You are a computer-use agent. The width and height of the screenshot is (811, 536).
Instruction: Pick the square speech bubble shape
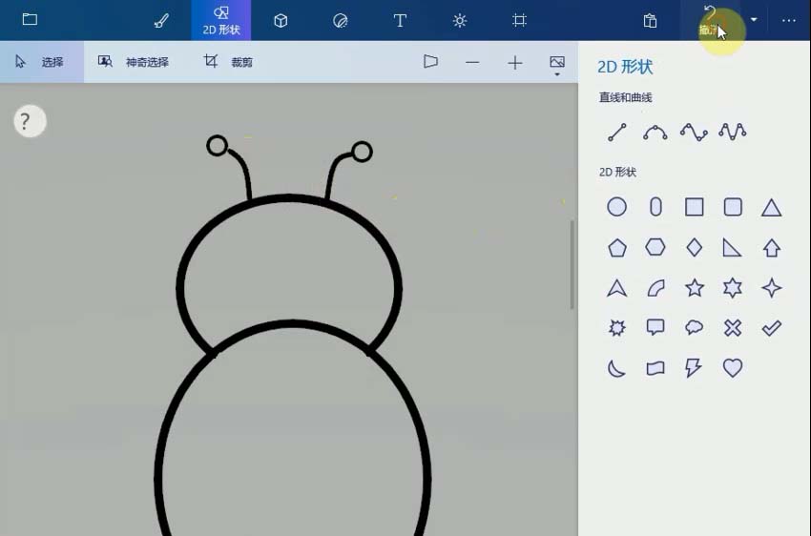point(655,327)
